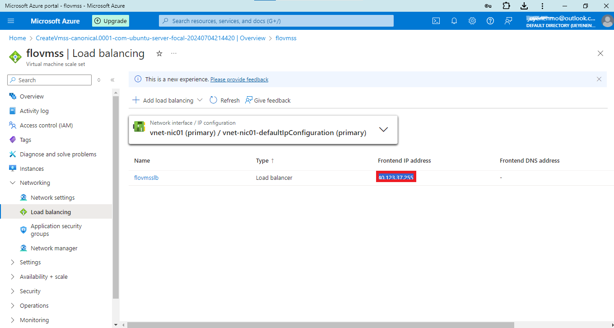Open the More options ellipsis beside title
This screenshot has width=614, height=328.
pyautogui.click(x=174, y=53)
